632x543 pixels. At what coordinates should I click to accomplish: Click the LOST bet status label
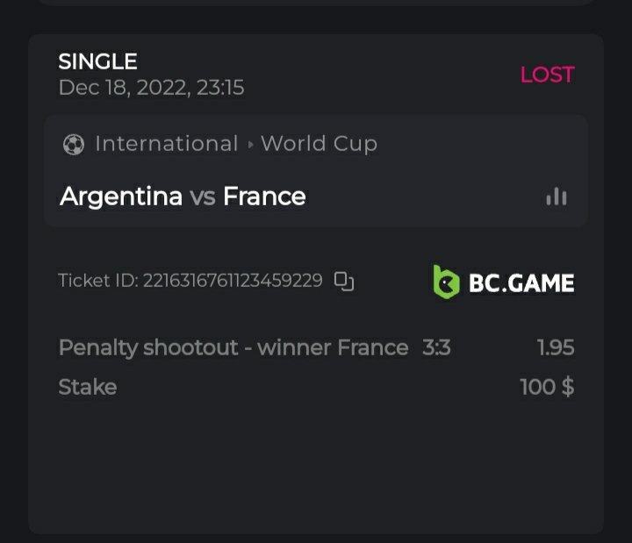coord(547,75)
